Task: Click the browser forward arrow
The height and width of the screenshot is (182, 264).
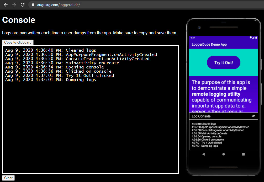Action: (14, 5)
